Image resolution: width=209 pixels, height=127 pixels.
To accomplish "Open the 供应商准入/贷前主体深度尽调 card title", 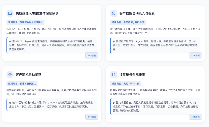I will (37, 13).
